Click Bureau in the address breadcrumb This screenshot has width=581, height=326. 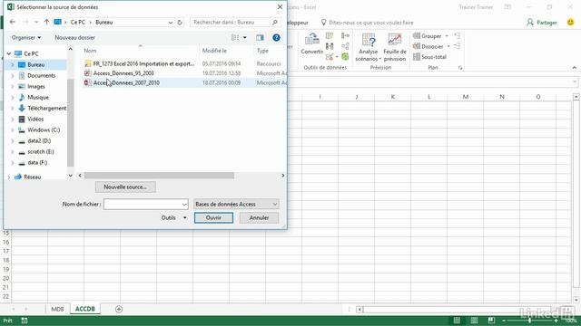point(103,22)
